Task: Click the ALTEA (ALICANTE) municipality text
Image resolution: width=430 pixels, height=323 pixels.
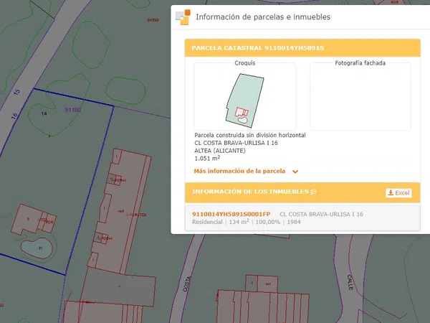Action: tap(220, 151)
